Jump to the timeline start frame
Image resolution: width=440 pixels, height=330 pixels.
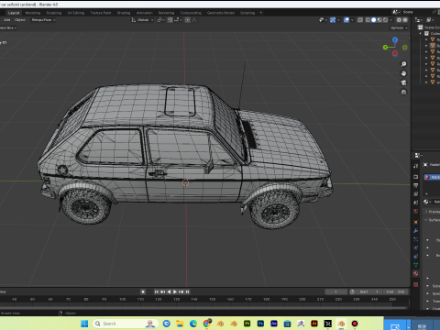click(x=157, y=291)
